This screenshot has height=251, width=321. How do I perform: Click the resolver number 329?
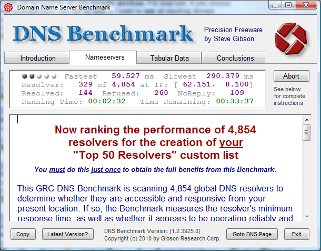[x=86, y=84]
